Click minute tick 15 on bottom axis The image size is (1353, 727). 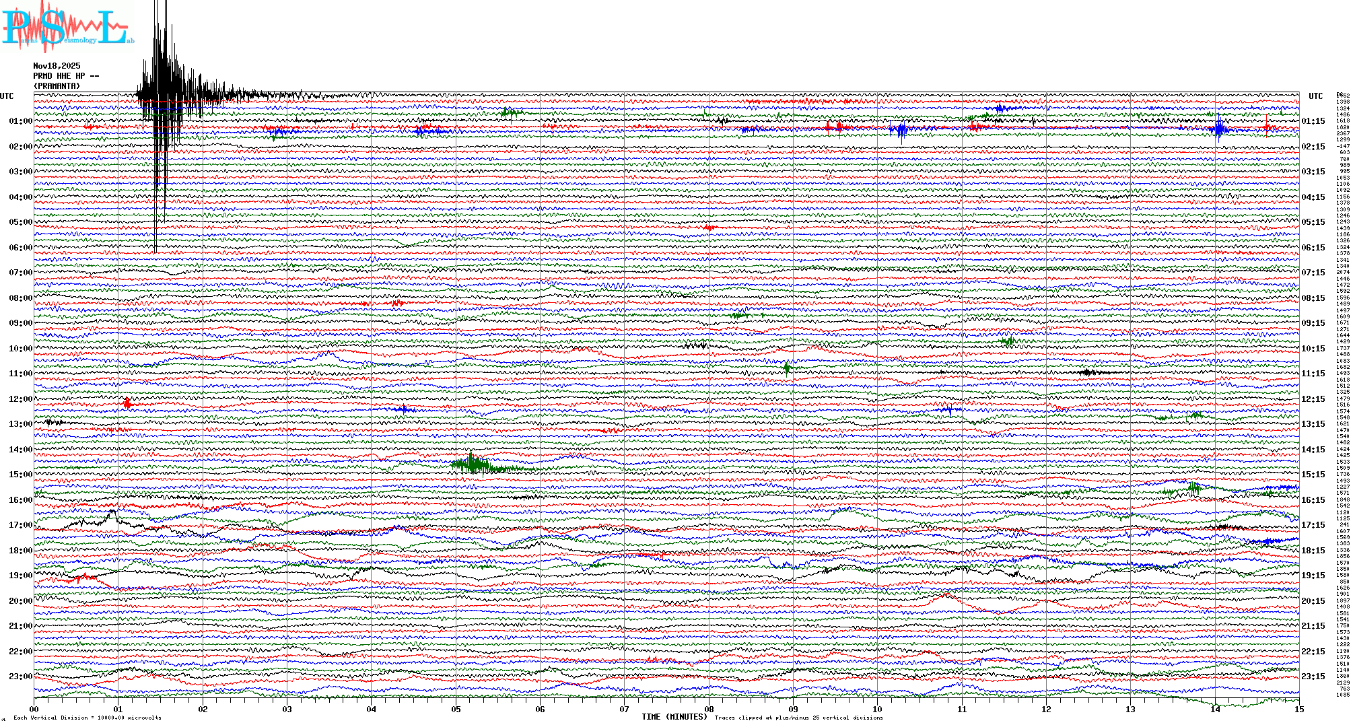click(x=1298, y=709)
